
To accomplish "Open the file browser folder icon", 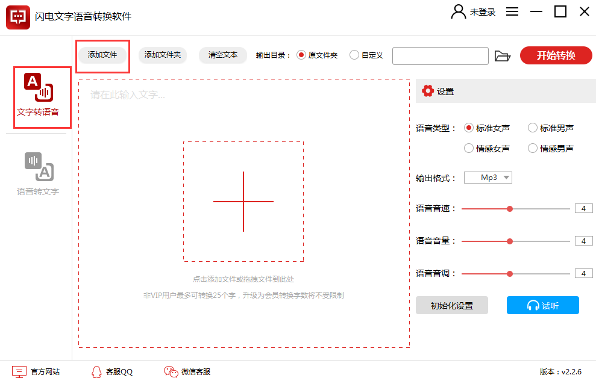I will 503,55.
